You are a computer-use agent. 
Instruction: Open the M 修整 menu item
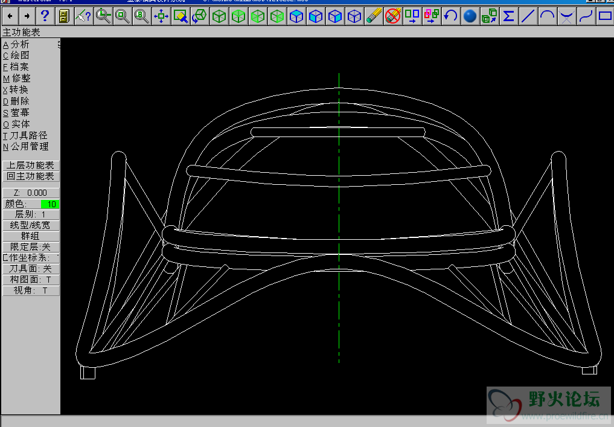(x=16, y=78)
